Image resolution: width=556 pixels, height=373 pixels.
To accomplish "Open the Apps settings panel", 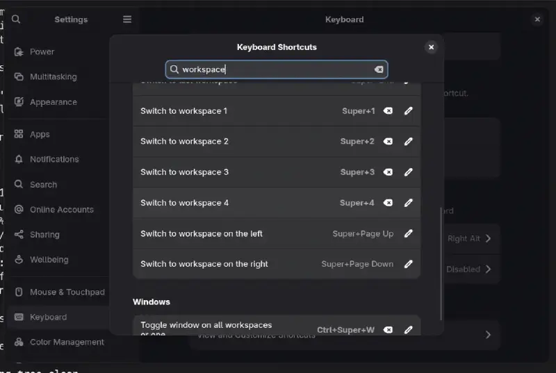I will click(58, 134).
